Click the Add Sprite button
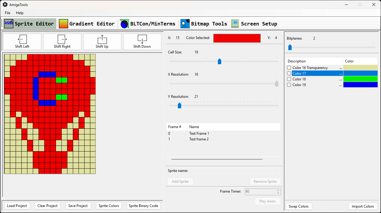The height and width of the screenshot is (213, 381). tap(180, 181)
